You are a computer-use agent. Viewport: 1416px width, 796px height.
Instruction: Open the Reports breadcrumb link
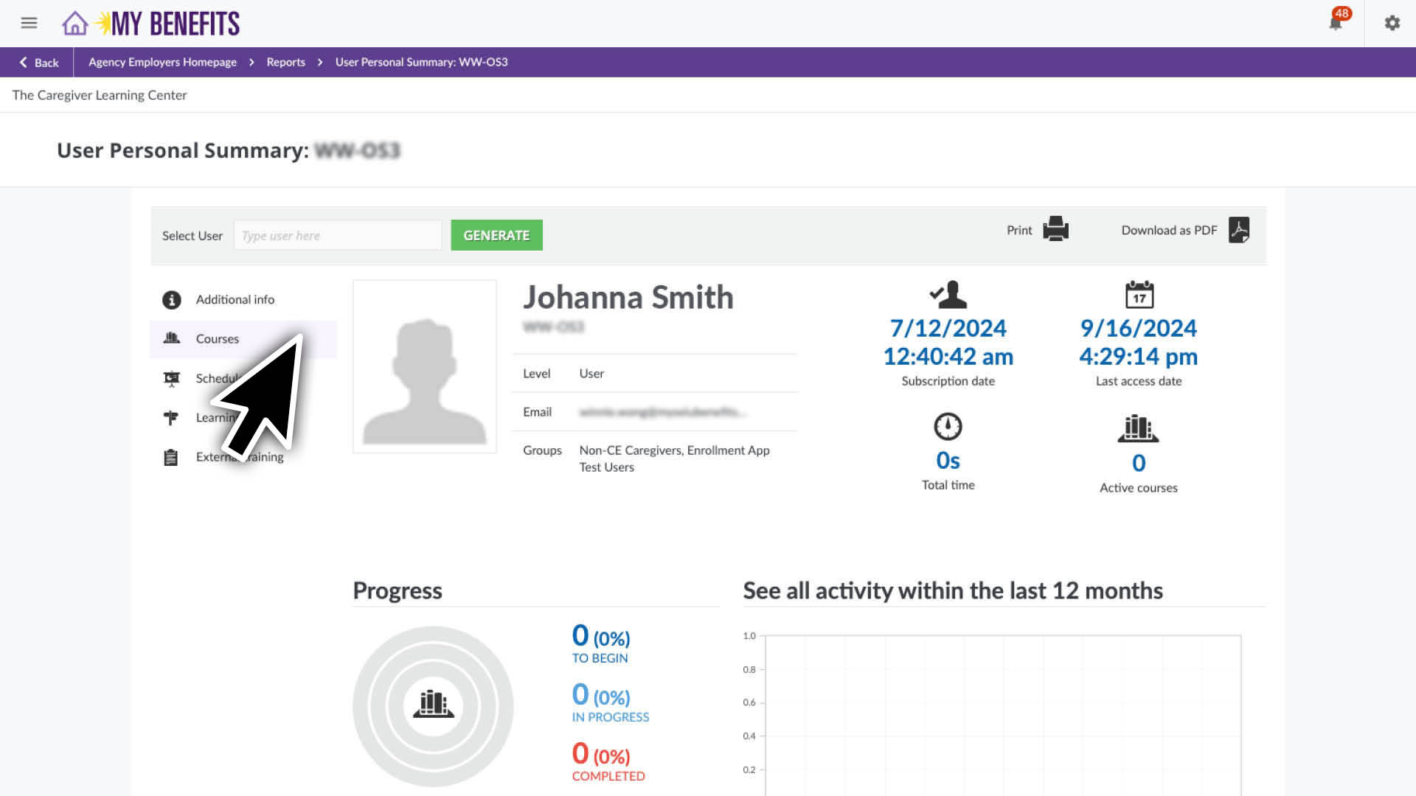tap(285, 62)
